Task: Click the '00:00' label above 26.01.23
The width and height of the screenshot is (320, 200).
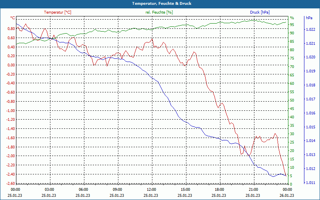Action: [x=287, y=189]
